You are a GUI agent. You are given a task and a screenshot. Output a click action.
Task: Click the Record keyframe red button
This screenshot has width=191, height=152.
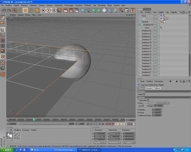coord(107,124)
